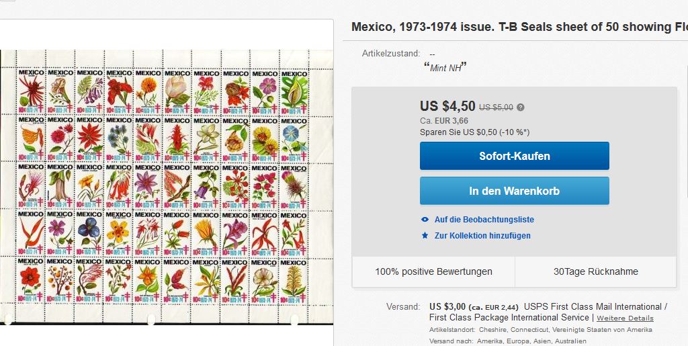Click the crossed-out US $5,00 original price
Viewport: 688px width, 346px height.
click(496, 107)
